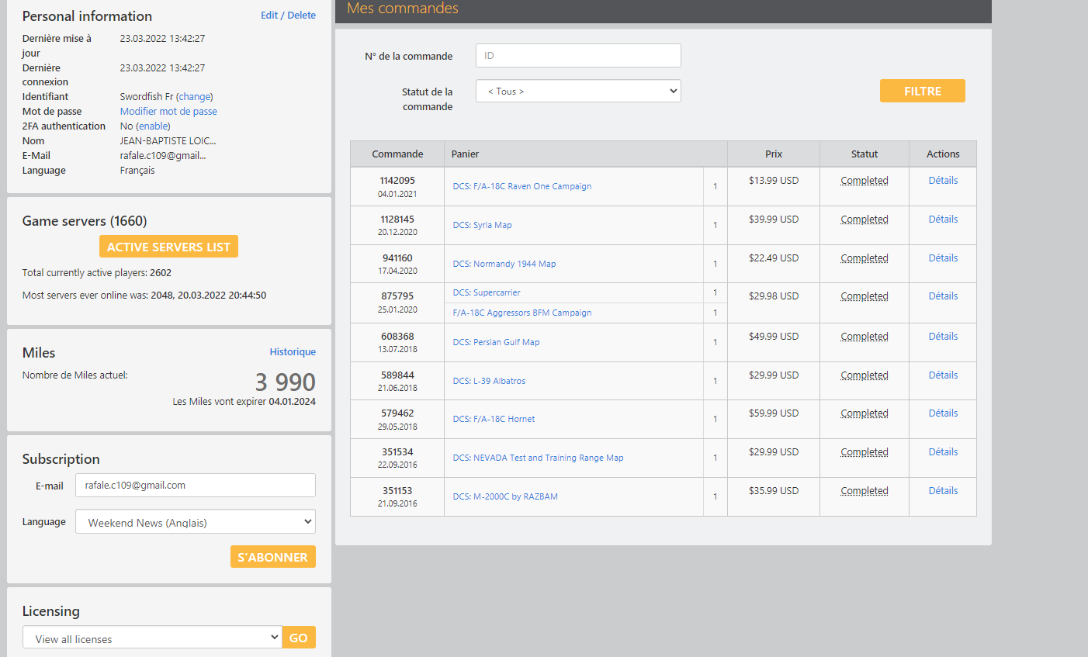The height and width of the screenshot is (657, 1088).
Task: Click the rafale.c109@gmail... E-Mail value
Action: click(163, 156)
